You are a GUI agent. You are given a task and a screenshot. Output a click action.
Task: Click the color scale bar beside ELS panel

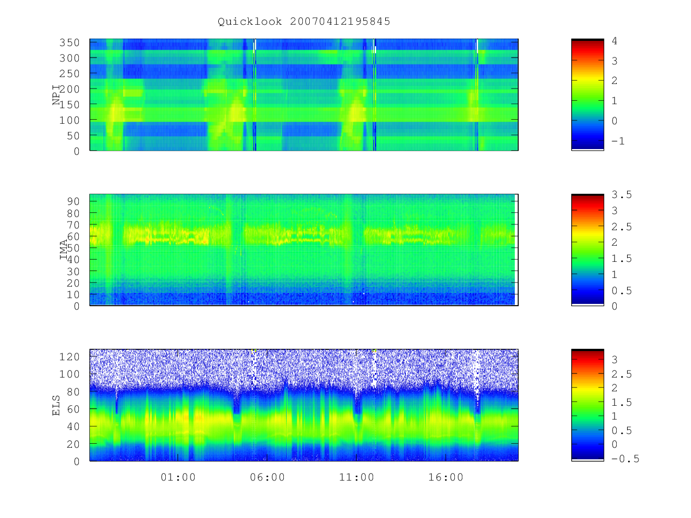pyautogui.click(x=587, y=405)
